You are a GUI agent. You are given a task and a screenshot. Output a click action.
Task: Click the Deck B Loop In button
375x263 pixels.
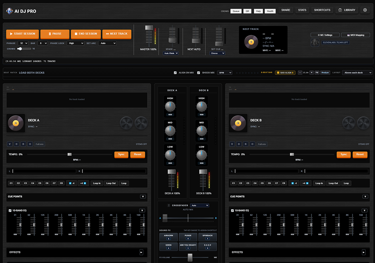[319, 183]
